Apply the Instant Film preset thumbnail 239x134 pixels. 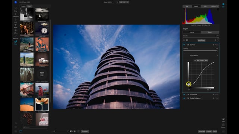(x=42, y=104)
